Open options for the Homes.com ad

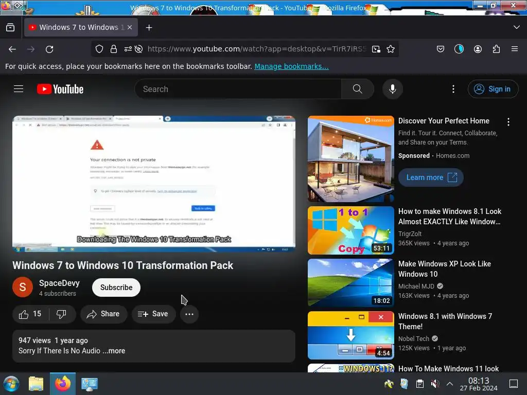coord(508,122)
